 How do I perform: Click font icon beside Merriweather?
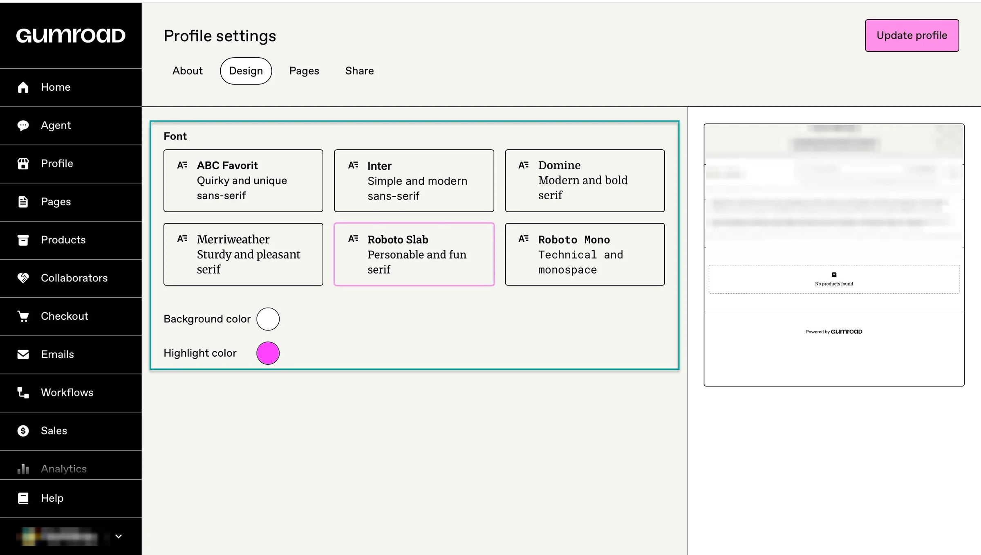click(x=182, y=238)
